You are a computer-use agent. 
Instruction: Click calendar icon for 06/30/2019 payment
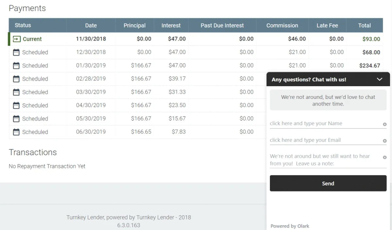tap(16, 132)
